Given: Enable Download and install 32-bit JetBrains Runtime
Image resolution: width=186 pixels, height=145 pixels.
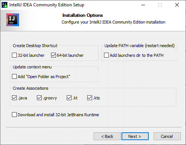Looking at the screenshot, I should 15,115.
